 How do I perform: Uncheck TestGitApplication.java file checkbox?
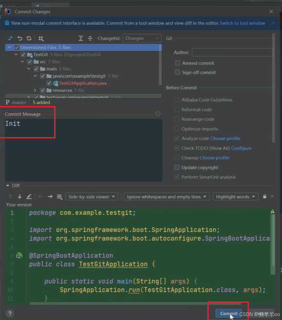coord(49,83)
